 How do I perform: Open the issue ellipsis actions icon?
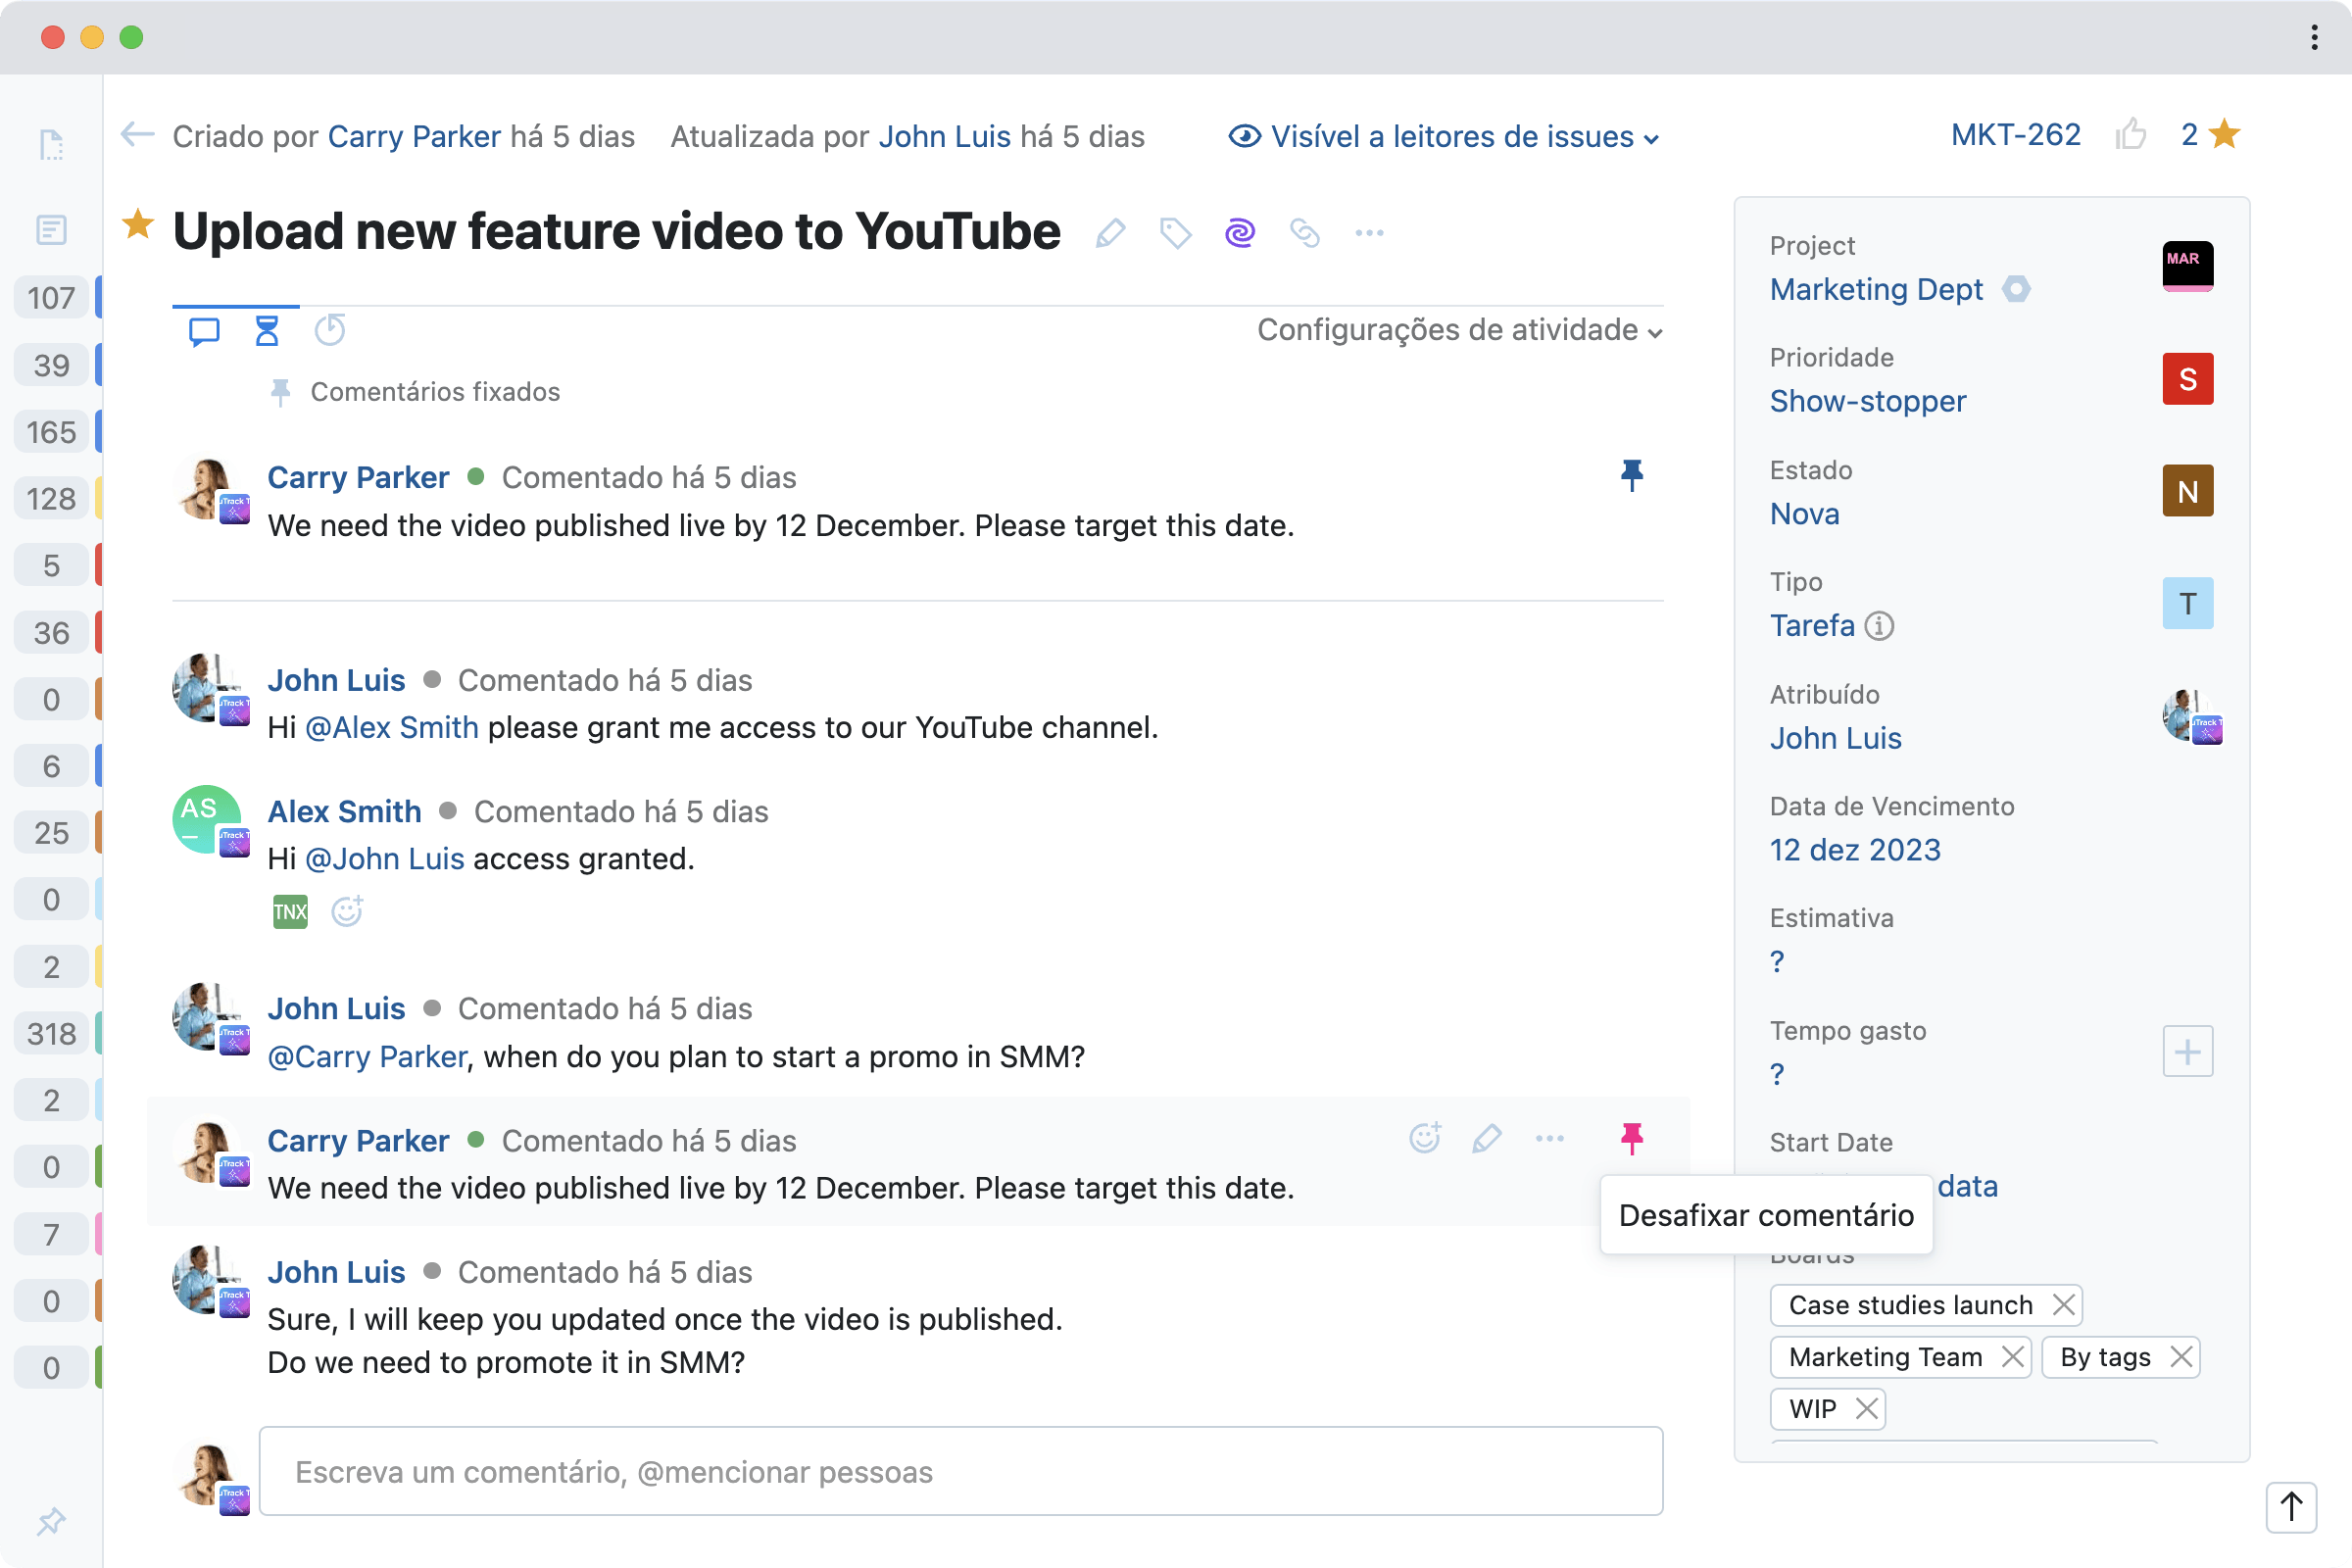(1369, 232)
